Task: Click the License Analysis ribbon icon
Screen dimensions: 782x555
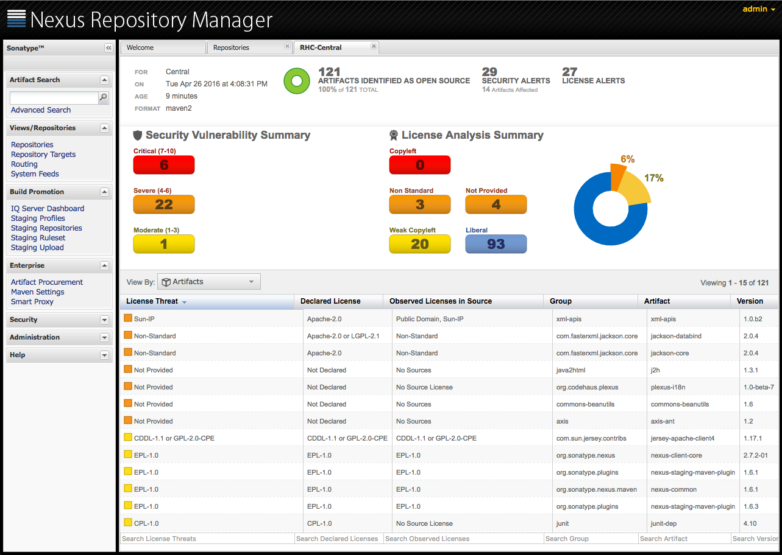Action: coord(394,135)
